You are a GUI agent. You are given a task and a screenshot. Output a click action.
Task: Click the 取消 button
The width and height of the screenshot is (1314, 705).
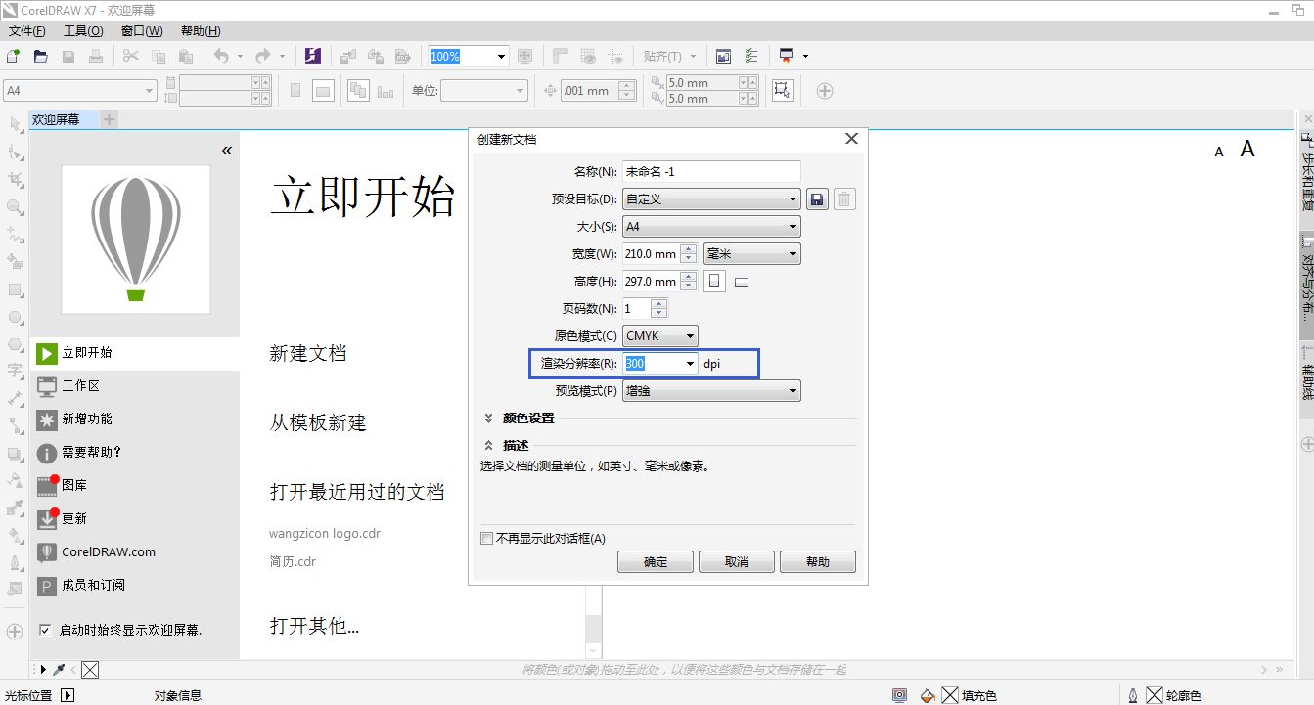[737, 562]
